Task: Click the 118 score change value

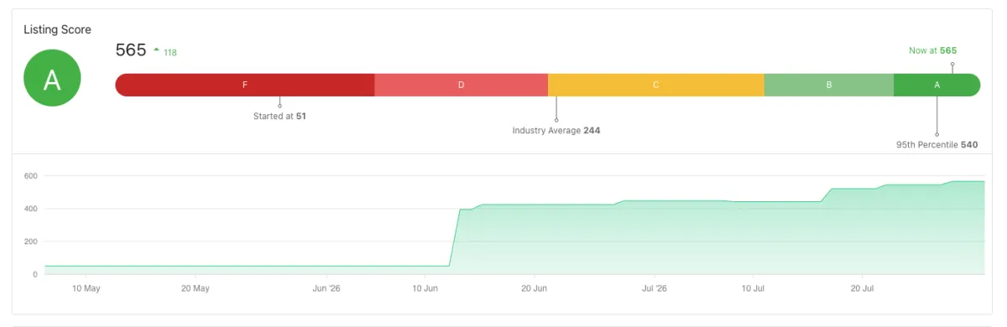Action: pyautogui.click(x=170, y=53)
